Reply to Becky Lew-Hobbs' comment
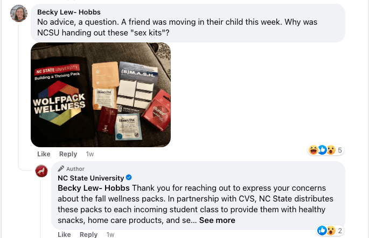Image resolution: width=369 pixels, height=238 pixels. pyautogui.click(x=68, y=154)
